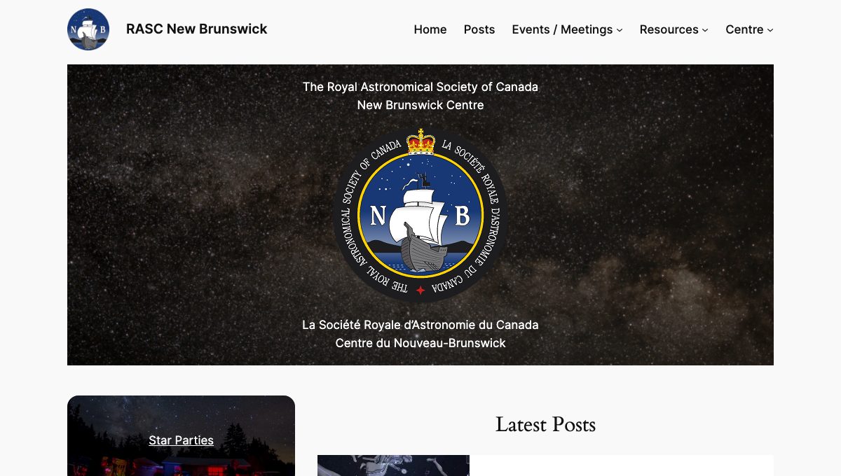Click the RASC NB site logo icon
This screenshot has width=841, height=476.
tap(88, 29)
